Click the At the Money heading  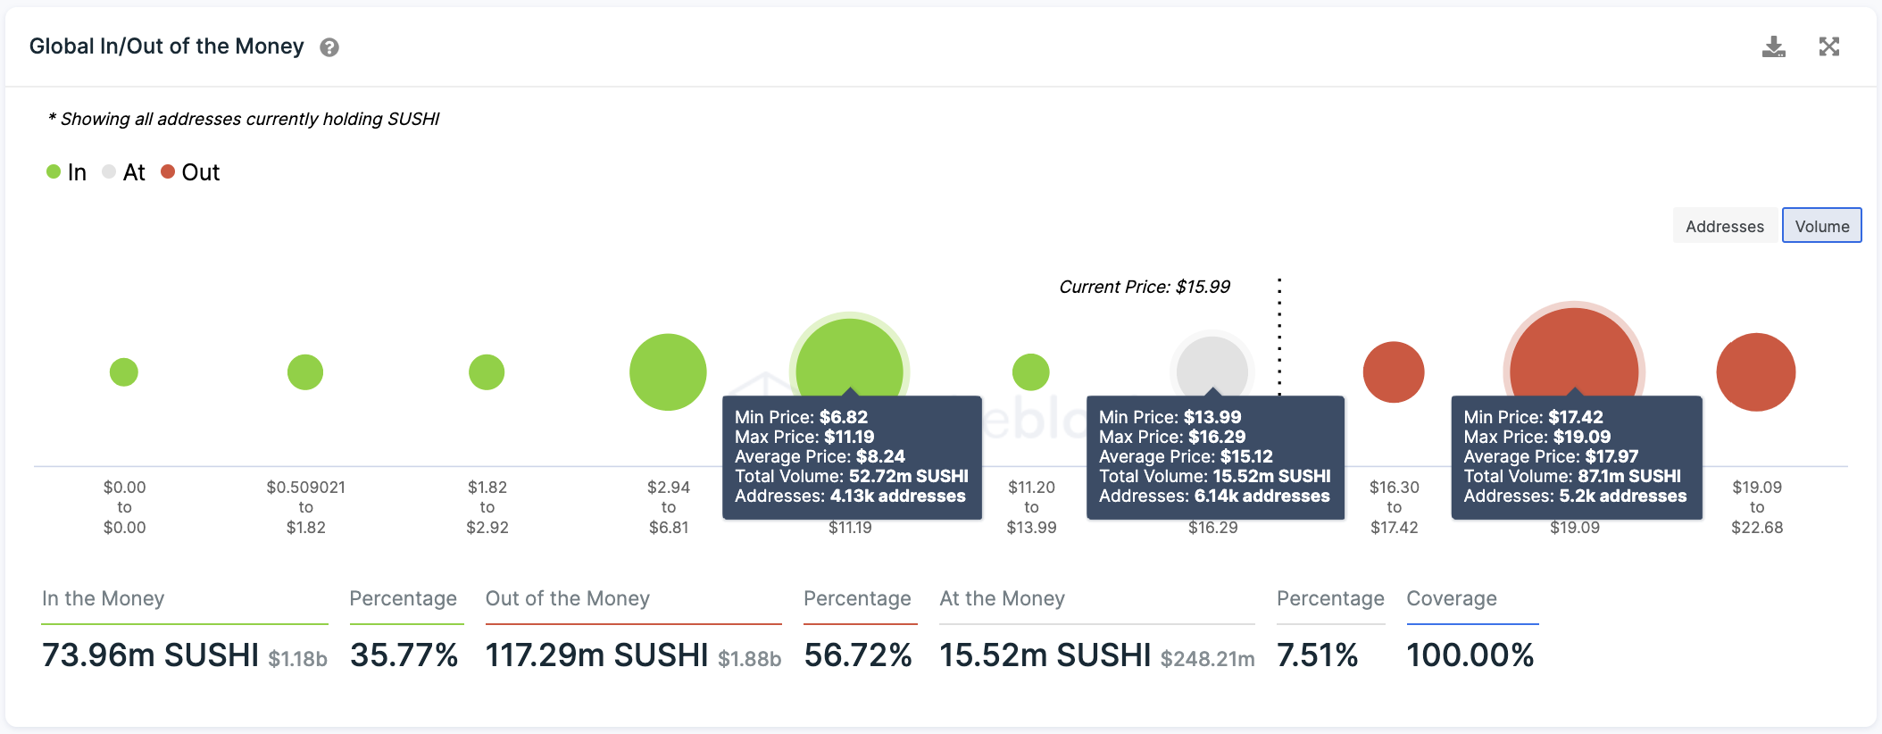pos(1003,598)
